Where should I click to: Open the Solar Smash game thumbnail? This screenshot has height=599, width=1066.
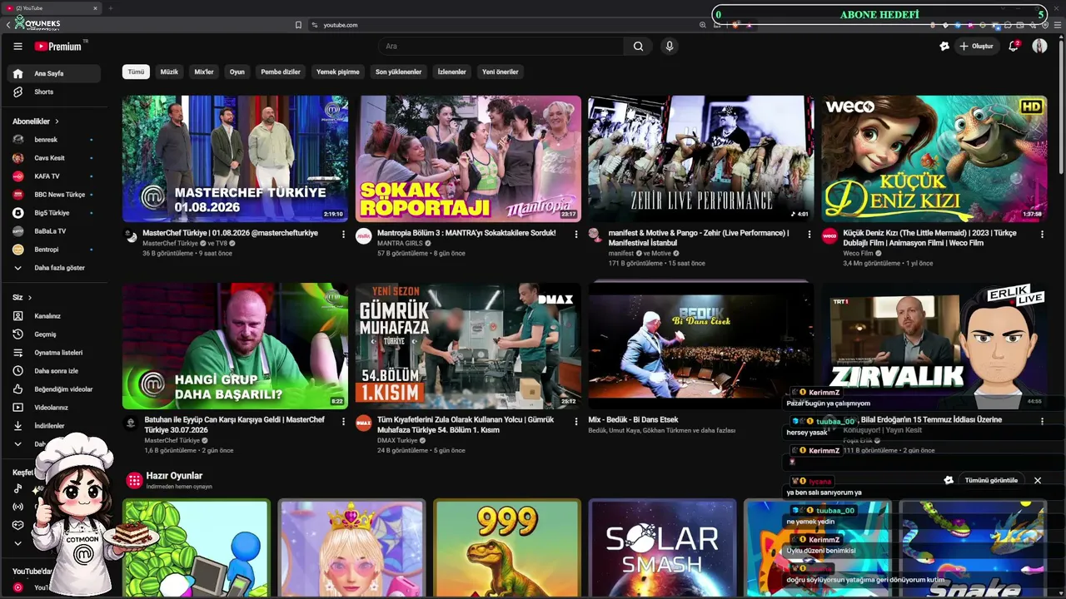662,547
